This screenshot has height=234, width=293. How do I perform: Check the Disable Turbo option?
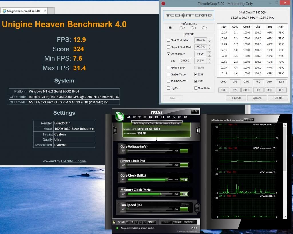point(168,74)
